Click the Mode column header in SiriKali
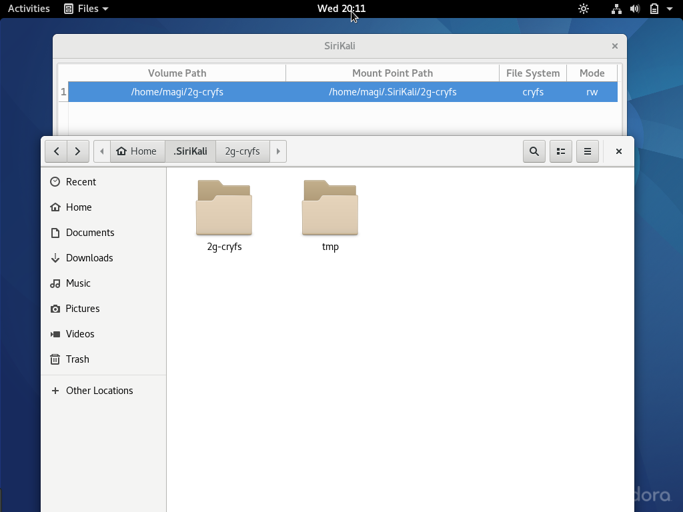Image resolution: width=683 pixels, height=512 pixels. (592, 73)
